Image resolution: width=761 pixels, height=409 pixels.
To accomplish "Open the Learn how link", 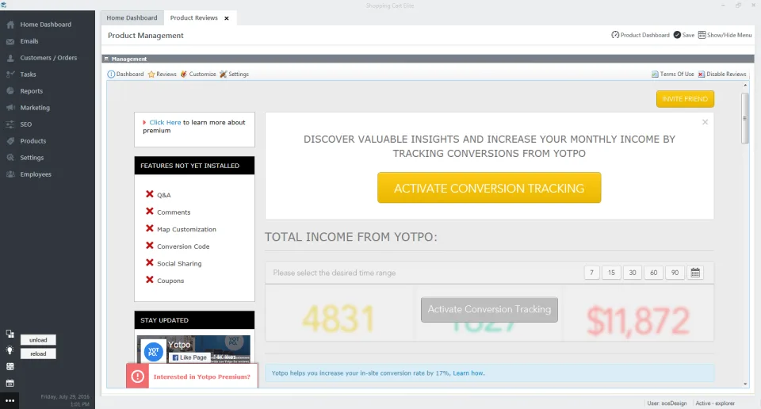I will coord(468,373).
